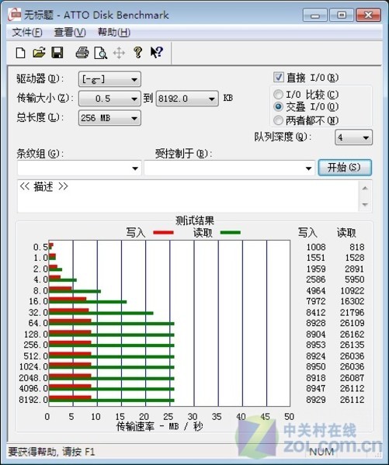This screenshot has height=465, width=389.
Task: Save results with the floppy disk icon
Action: [x=57, y=53]
